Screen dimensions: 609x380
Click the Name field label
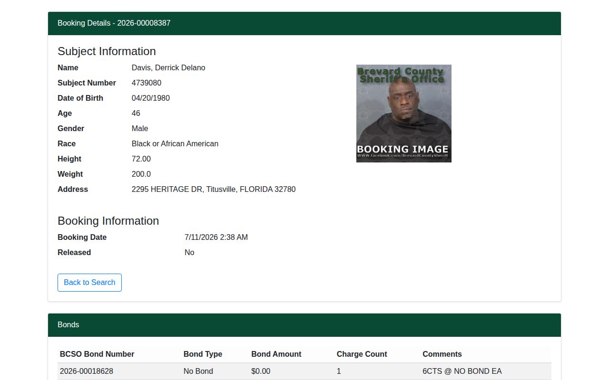point(68,68)
